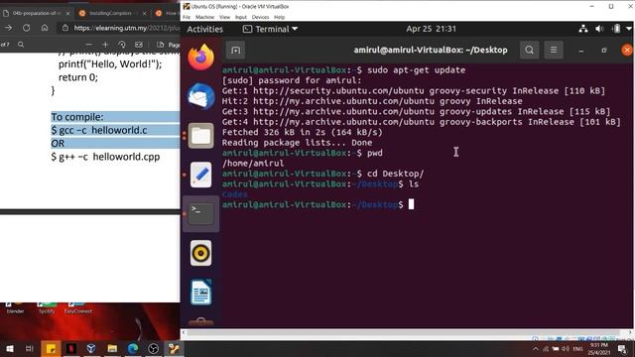The image size is (635, 357).
Task: Open Task View on the taskbar
Action: point(30,348)
